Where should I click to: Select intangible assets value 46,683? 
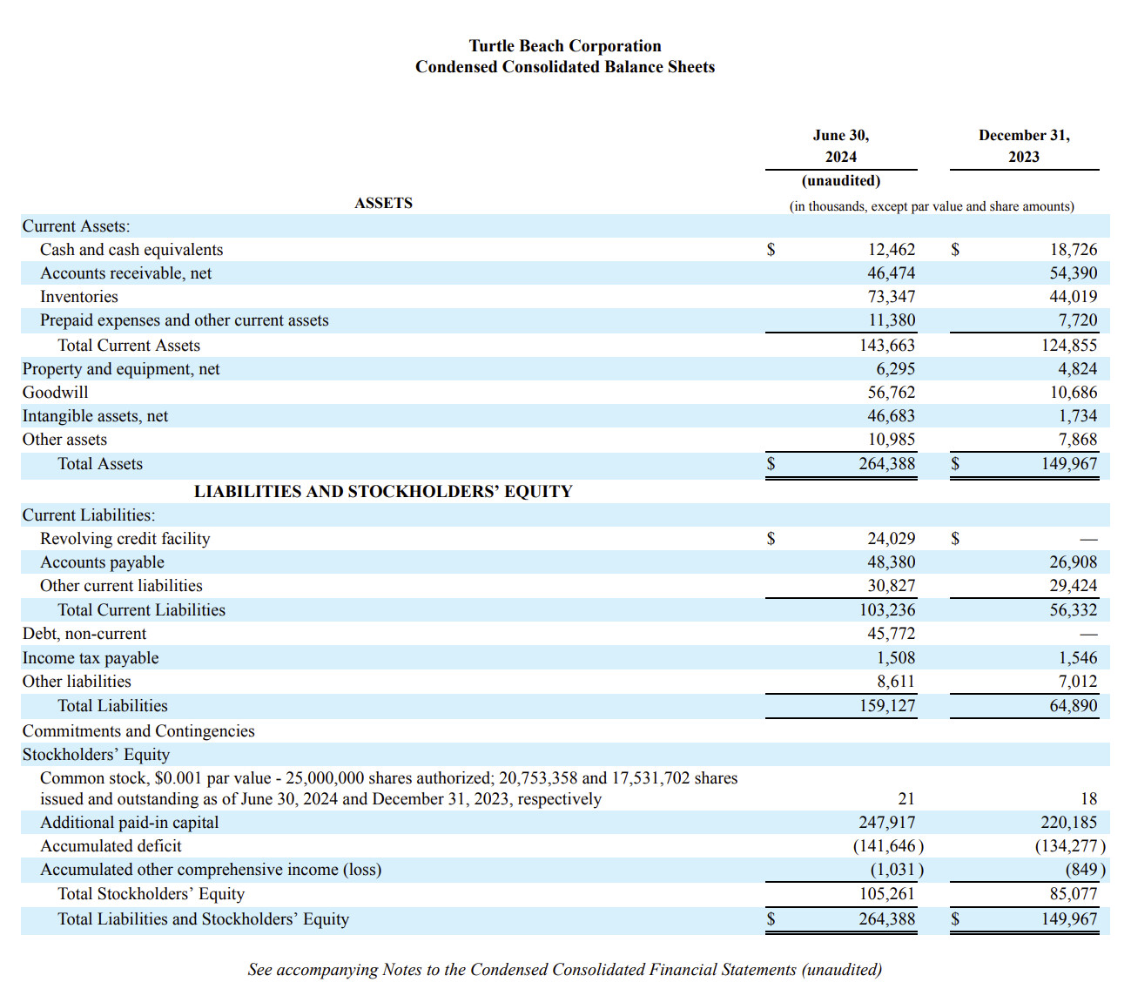click(x=892, y=416)
